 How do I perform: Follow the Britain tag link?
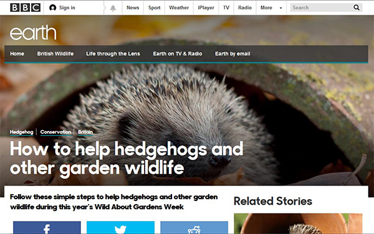point(85,132)
